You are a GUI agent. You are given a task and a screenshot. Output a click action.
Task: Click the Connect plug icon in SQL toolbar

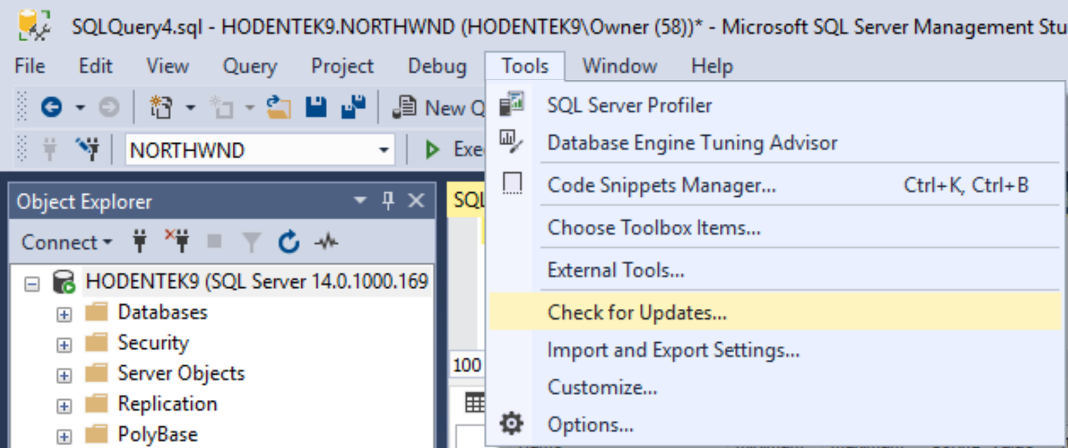50,149
